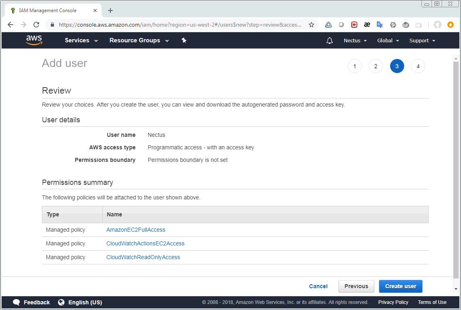Open the CloudWatchReadOnlyAccess policy link
Viewport: 461px width, 310px height.
click(143, 257)
